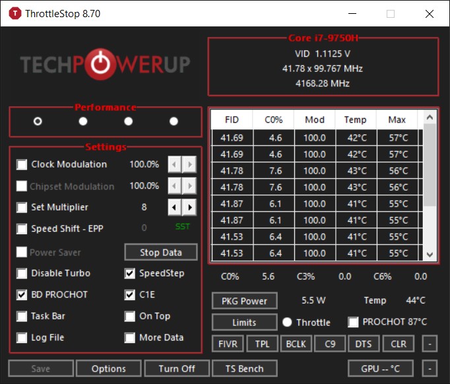Click the Core i7-9750H title
This screenshot has width=450, height=384.
pos(323,38)
